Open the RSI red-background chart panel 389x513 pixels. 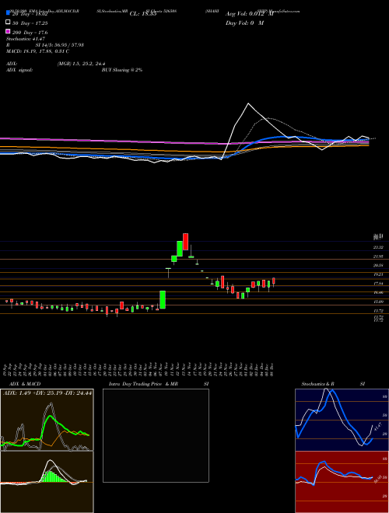pyautogui.click(x=342, y=482)
